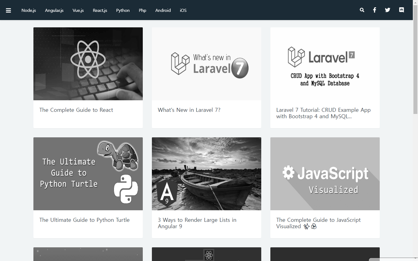Click 'What's new in Laravel 7' image

coord(207,64)
